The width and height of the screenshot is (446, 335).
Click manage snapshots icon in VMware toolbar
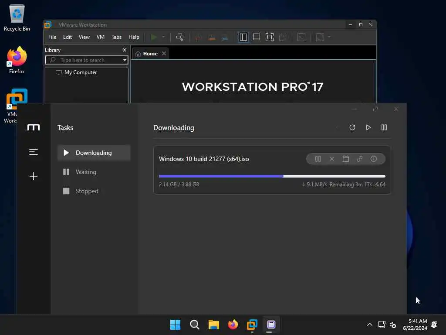click(x=225, y=38)
